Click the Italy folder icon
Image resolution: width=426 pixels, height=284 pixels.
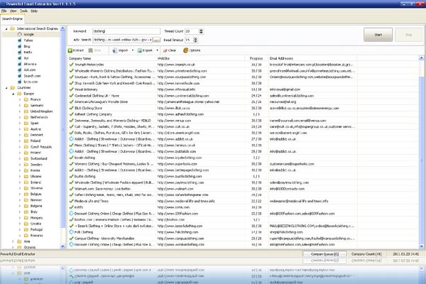pos(26,212)
